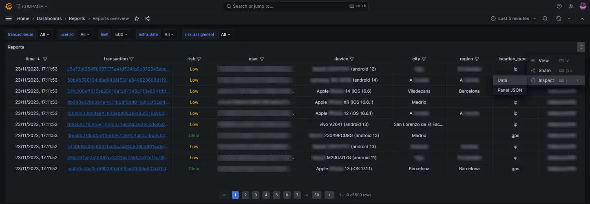Collapse the top toolbar with the chevron
Screen dimensions: 590x204
point(582,18)
